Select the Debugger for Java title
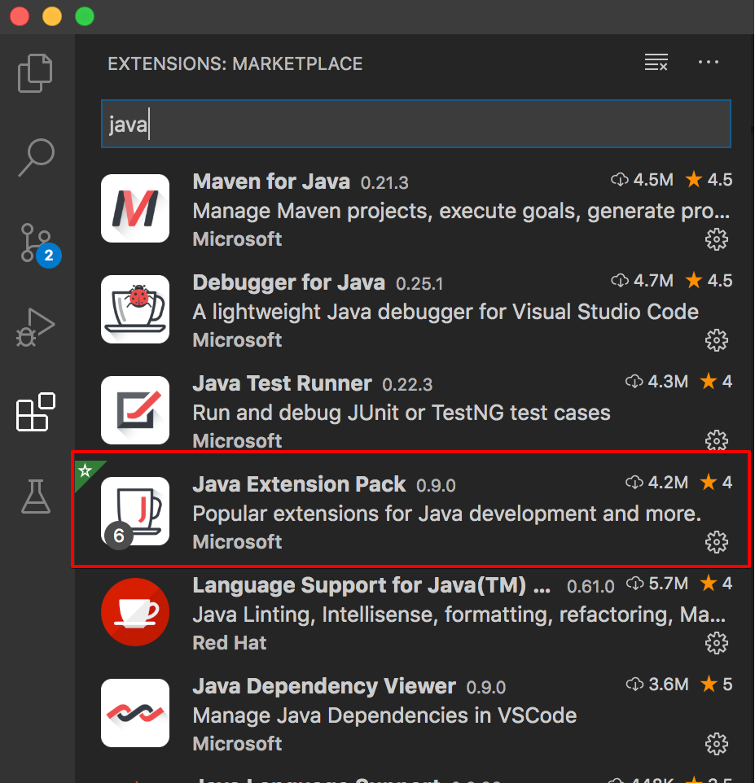The width and height of the screenshot is (755, 783). (x=289, y=282)
